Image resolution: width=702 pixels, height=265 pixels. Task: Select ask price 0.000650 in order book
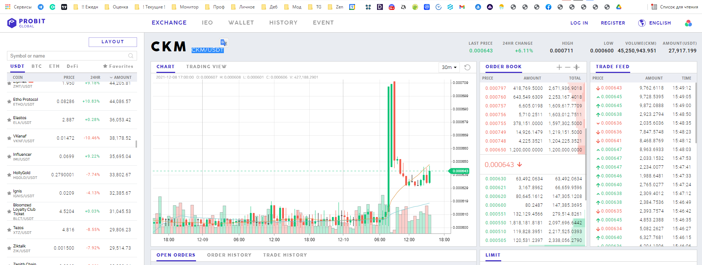tap(495, 150)
